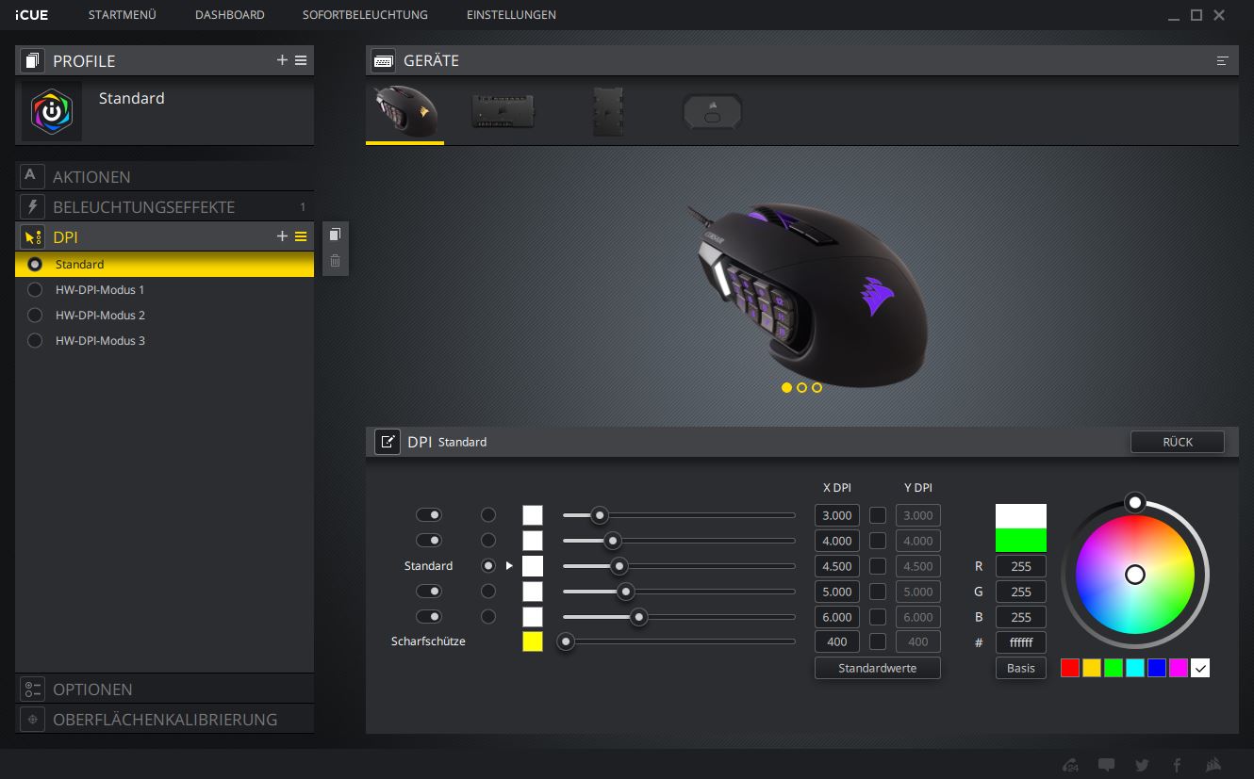Viewport: 1254px width, 779px height.
Task: Expand the Aktionen section
Action: pos(164,176)
